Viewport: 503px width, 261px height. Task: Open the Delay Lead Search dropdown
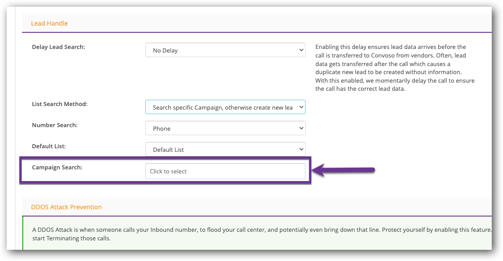[225, 50]
